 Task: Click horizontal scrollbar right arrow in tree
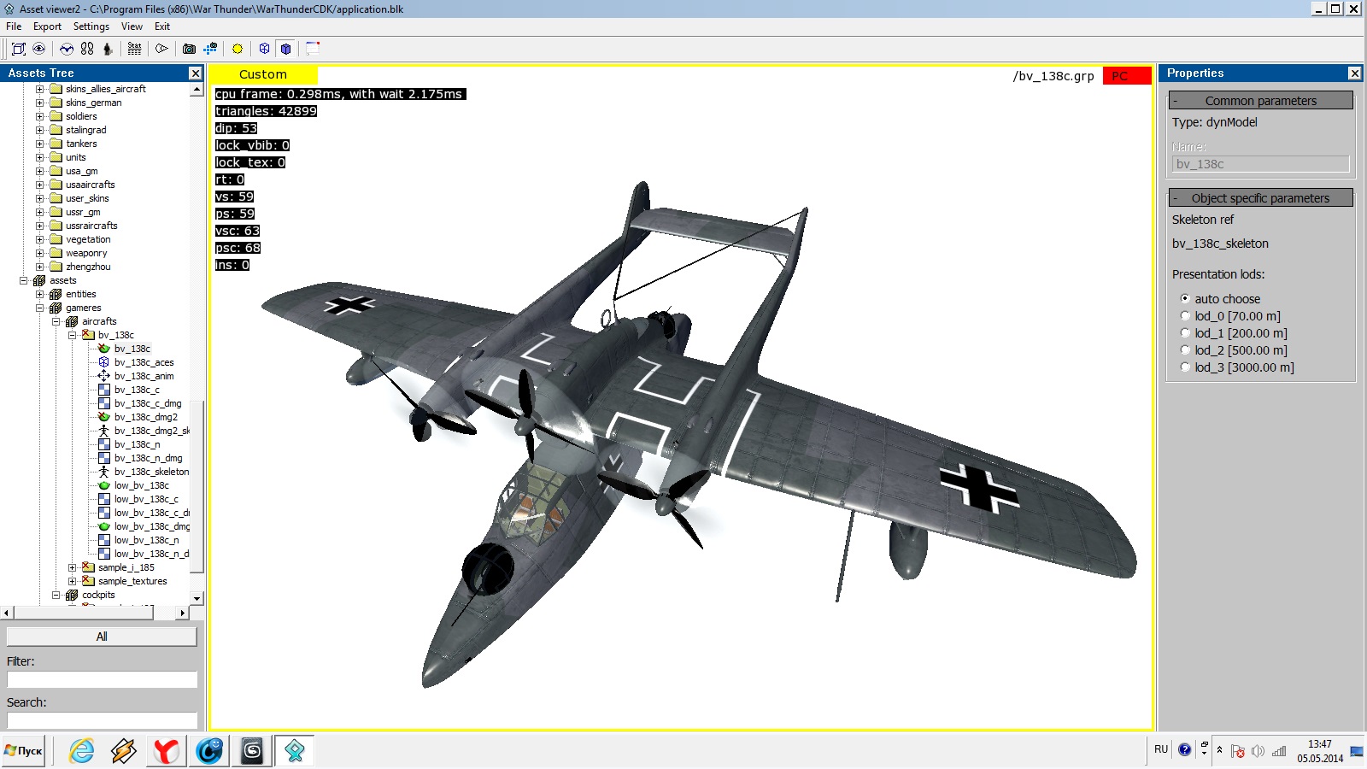182,613
